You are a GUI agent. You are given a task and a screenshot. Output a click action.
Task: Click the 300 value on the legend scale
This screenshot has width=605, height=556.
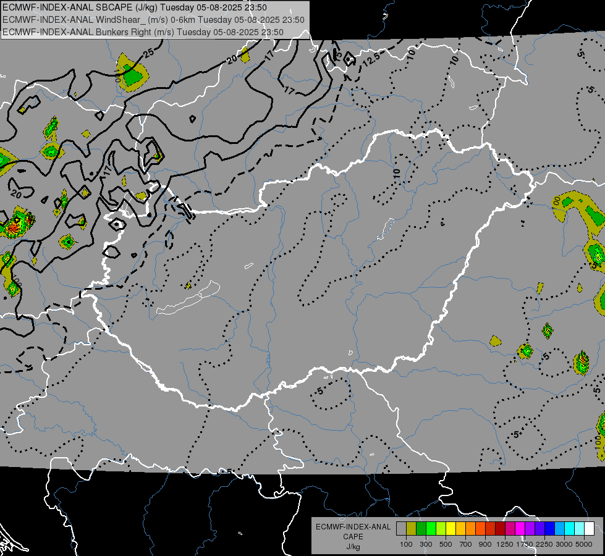[426, 544]
